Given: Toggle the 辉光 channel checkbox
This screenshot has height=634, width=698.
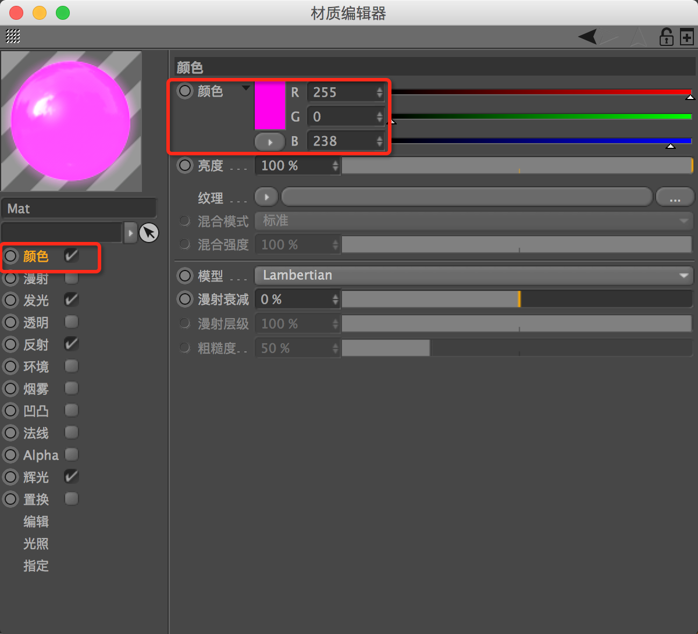Looking at the screenshot, I should tap(71, 476).
